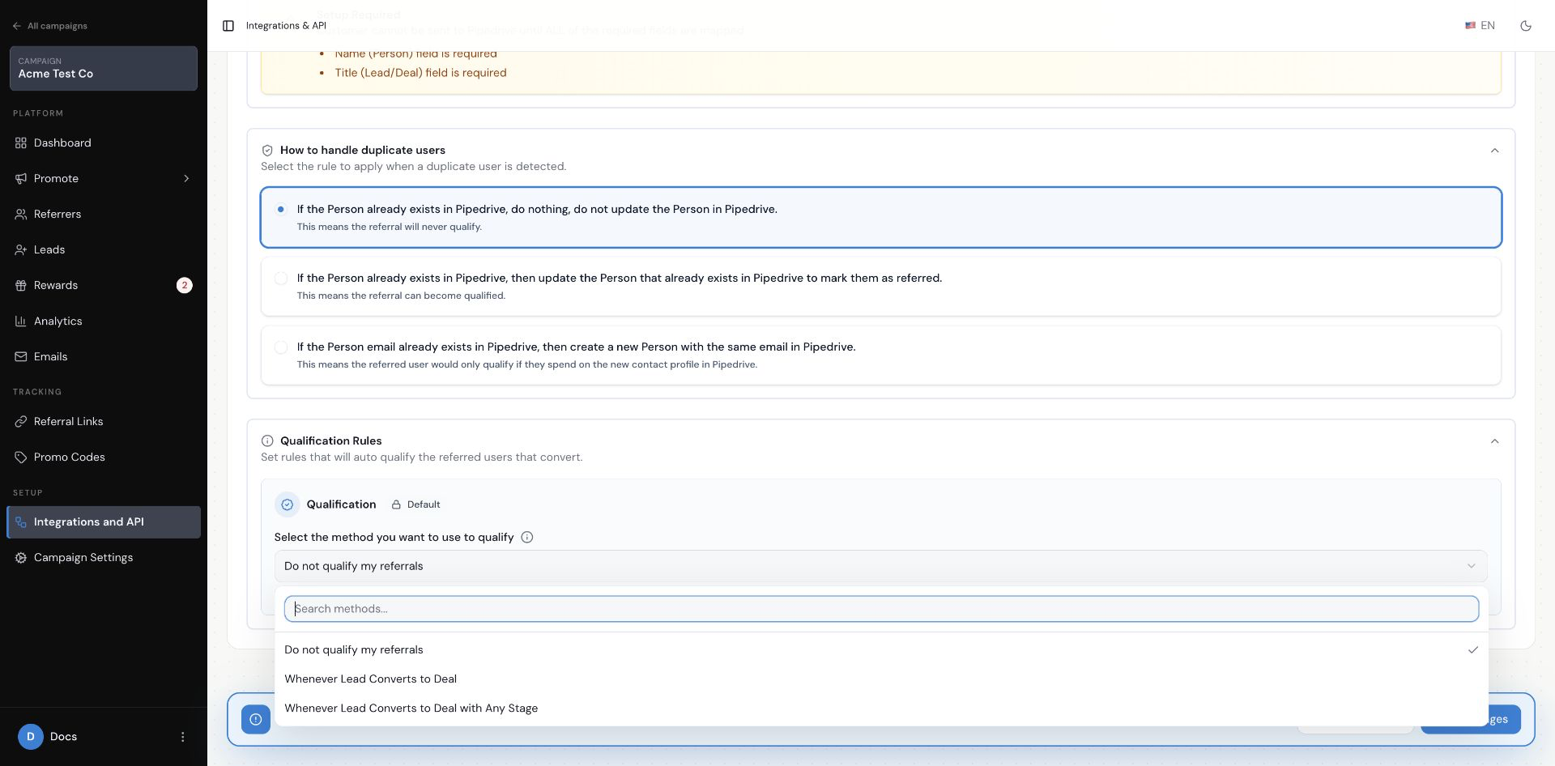
Task: Select 'do nothing, do not update the Person' option
Action: (x=881, y=217)
